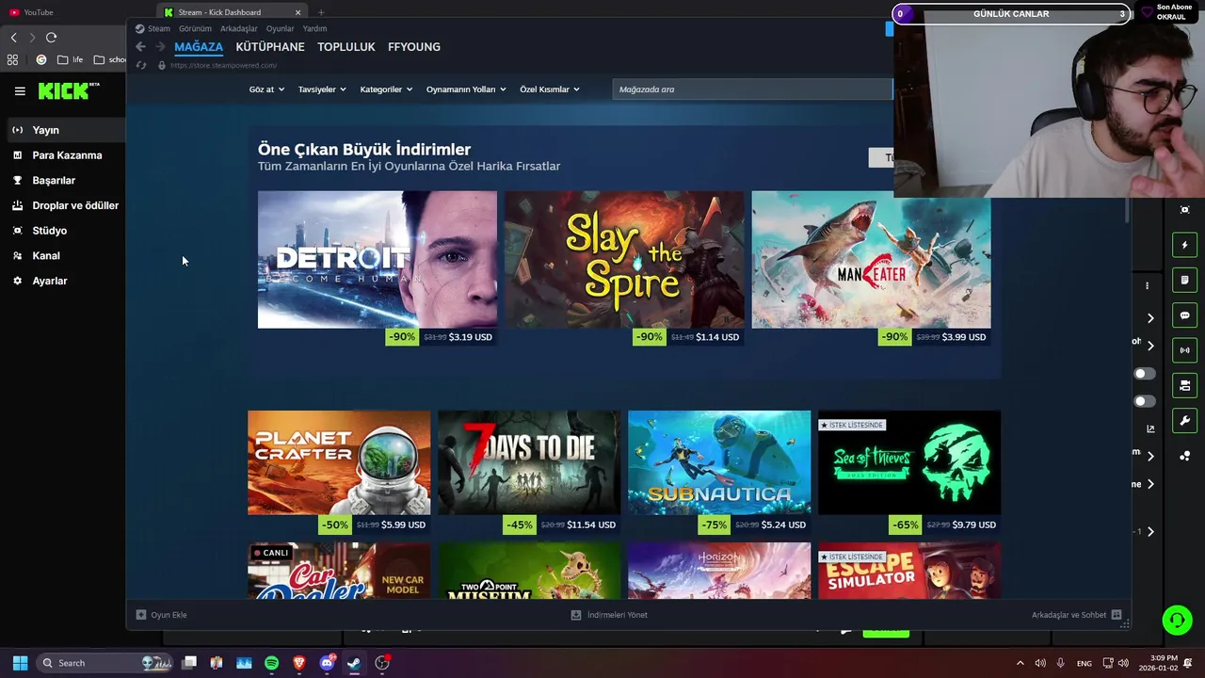Open the Kick chat bubble icon
Screen dimensions: 1205x678
click(x=1184, y=315)
